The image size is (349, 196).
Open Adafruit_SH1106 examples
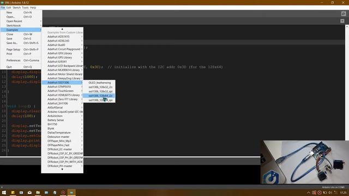(62, 103)
